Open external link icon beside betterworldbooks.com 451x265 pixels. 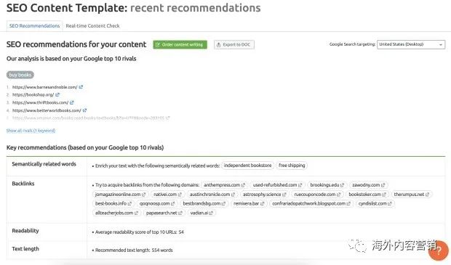[x=84, y=110]
